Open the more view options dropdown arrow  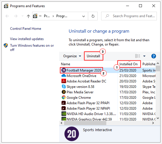tap(144, 56)
